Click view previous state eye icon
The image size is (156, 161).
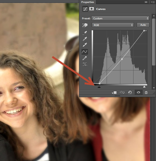pos(122,92)
